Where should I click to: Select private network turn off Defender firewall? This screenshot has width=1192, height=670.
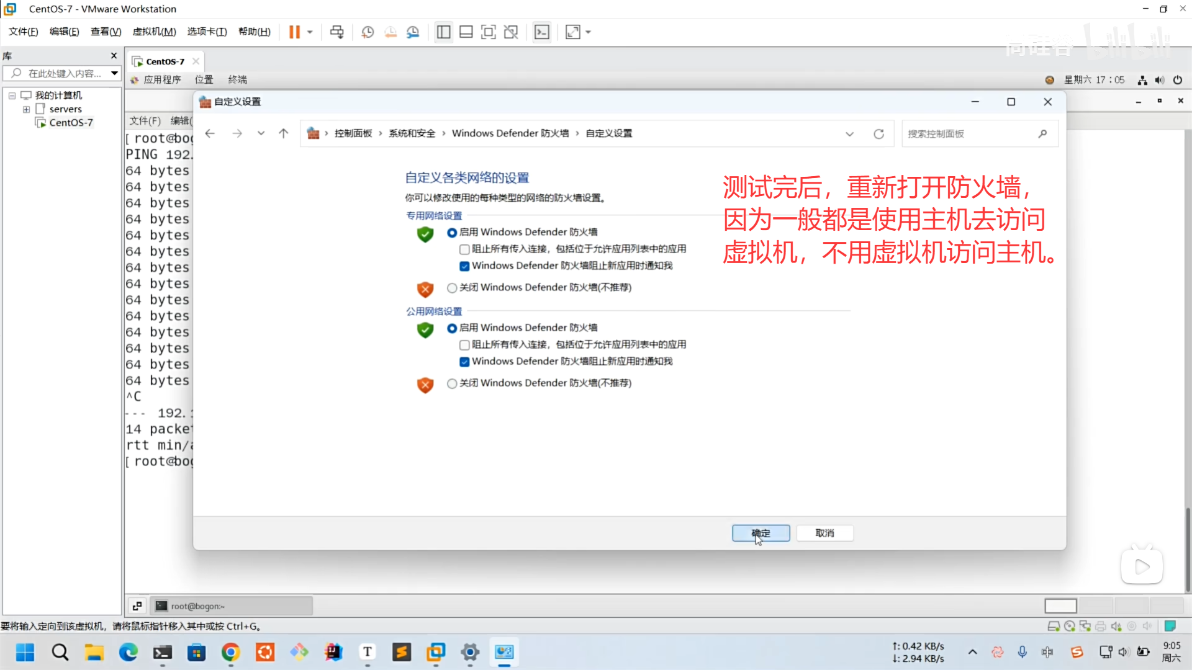click(x=452, y=288)
